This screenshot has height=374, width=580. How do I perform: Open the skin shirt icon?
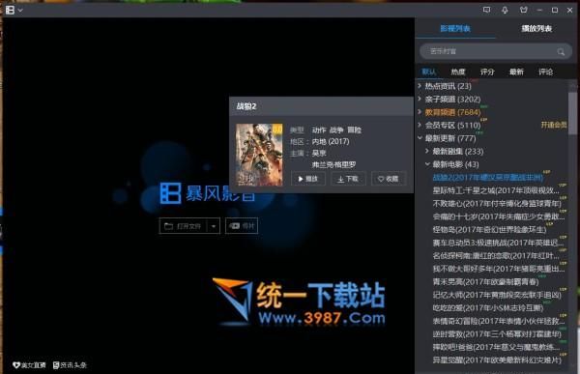point(523,10)
